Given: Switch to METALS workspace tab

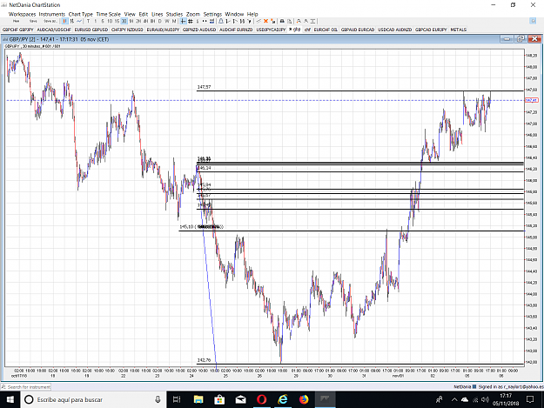Looking at the screenshot, I should coord(459,30).
